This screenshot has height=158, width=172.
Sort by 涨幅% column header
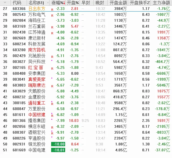[57, 3]
